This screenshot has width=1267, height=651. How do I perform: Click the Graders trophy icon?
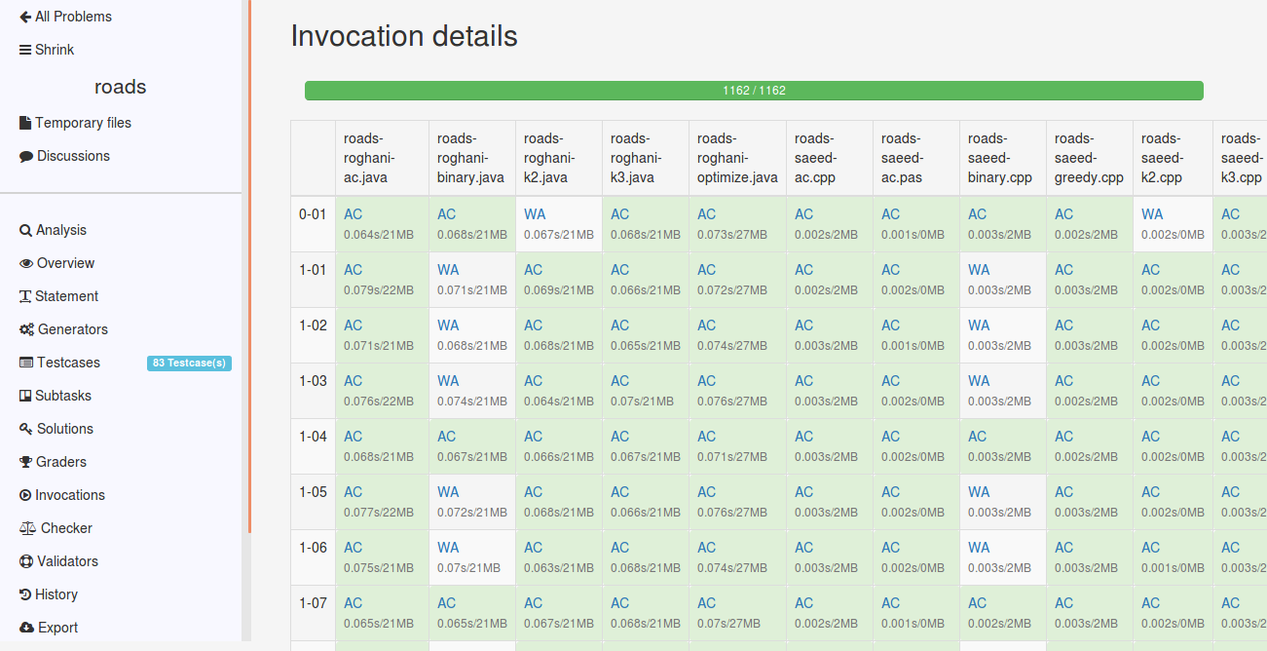pyautogui.click(x=26, y=463)
